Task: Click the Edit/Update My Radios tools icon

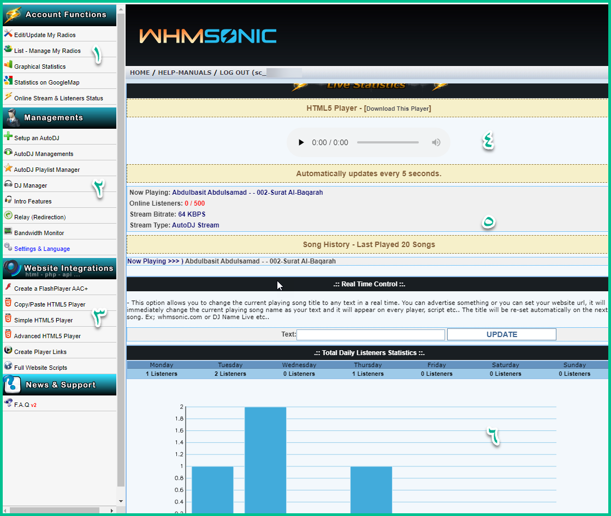Action: coord(8,34)
